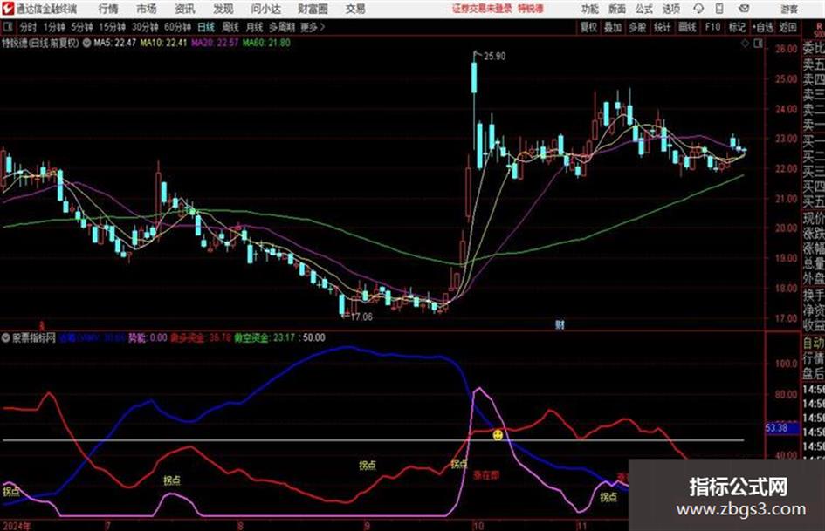Open the 发现 menu
Viewport: 825px width, 531px height.
223,9
